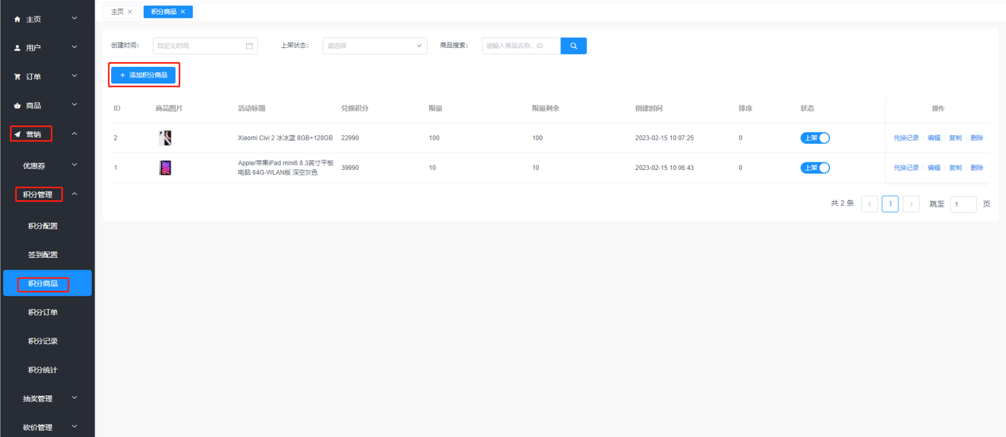This screenshot has width=1006, height=437.
Task: Click the iPad mini6 product thumbnail
Action: 165,168
